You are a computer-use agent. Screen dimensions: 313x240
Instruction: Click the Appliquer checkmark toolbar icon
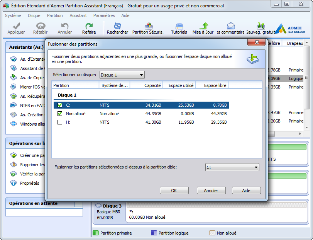[16, 26]
